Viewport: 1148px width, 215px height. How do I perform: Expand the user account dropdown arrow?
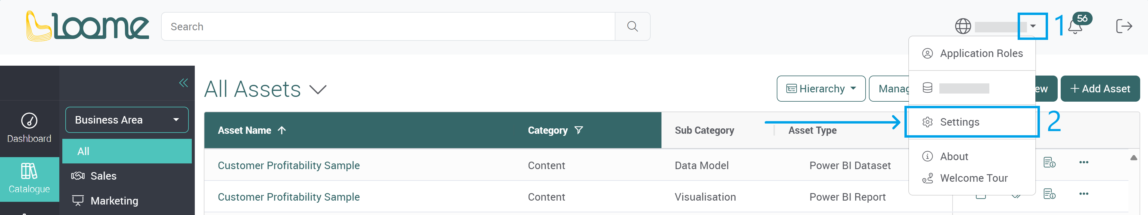point(1033,26)
